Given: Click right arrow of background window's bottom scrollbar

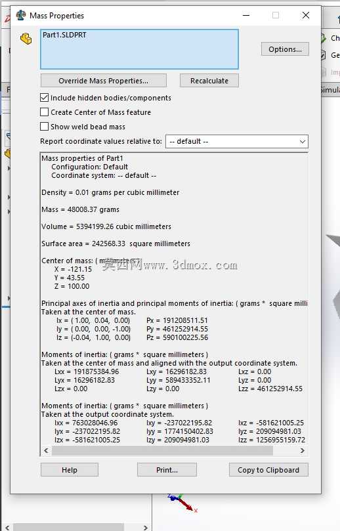Looking at the screenshot, I should tap(146, 528).
